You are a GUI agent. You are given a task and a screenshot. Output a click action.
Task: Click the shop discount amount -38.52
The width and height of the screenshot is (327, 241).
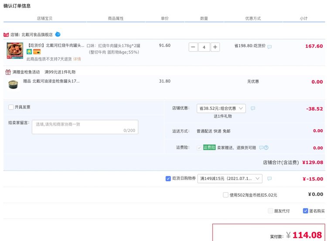point(314,109)
